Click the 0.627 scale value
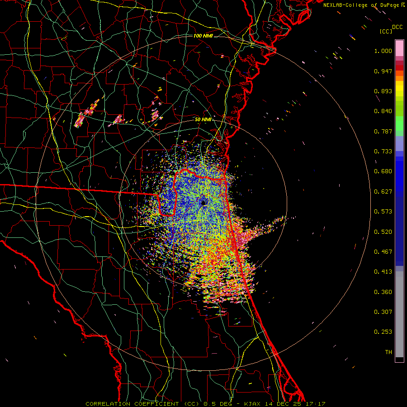Viewport: 407px width, 407px height. (x=383, y=192)
